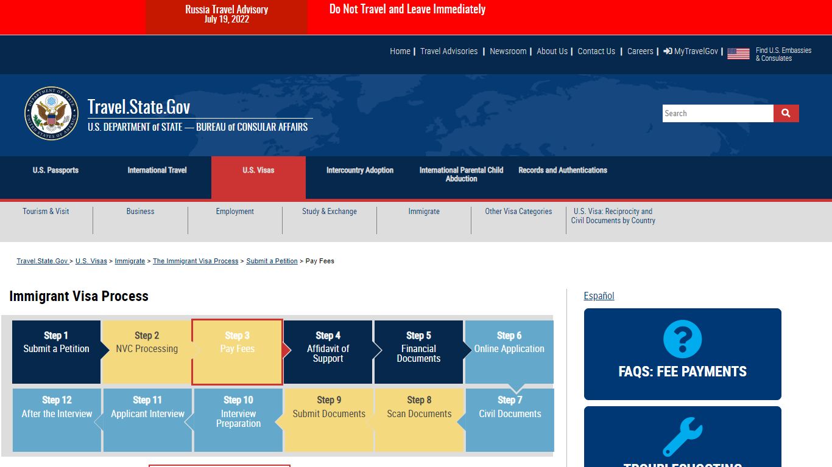832x467 pixels.
Task: Click the Travel.State.Gov site title
Action: coord(139,107)
